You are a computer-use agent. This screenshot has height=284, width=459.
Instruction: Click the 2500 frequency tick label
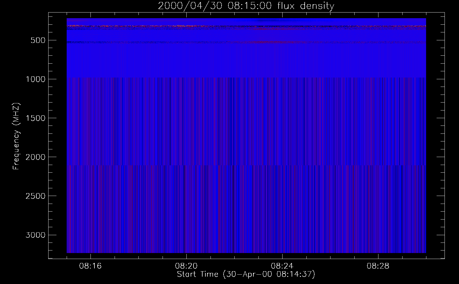click(x=35, y=196)
